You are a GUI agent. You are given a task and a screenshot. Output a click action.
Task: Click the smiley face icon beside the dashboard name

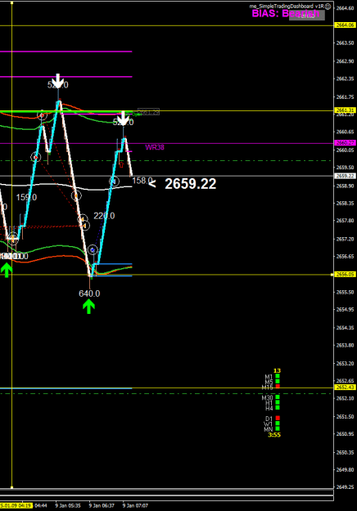328,7
